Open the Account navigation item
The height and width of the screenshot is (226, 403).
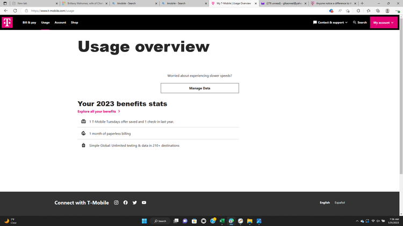[x=60, y=22]
